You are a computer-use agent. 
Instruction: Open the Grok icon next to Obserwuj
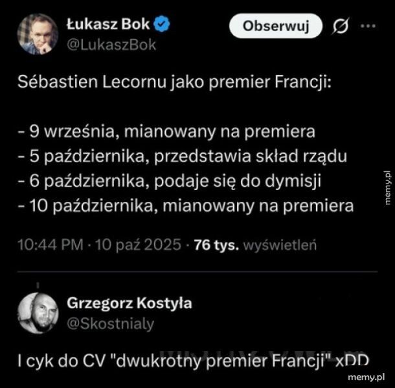[341, 26]
